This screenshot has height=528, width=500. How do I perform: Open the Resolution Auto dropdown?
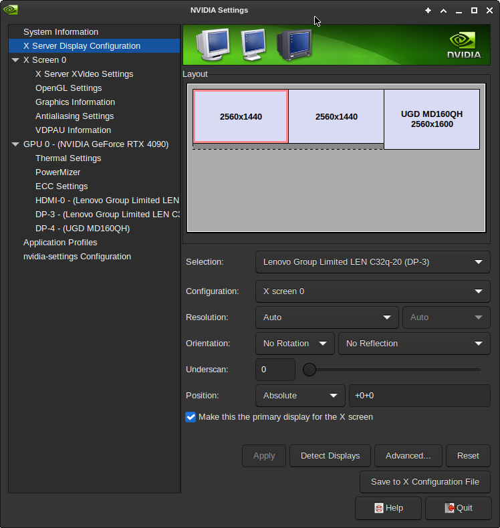[x=327, y=317]
